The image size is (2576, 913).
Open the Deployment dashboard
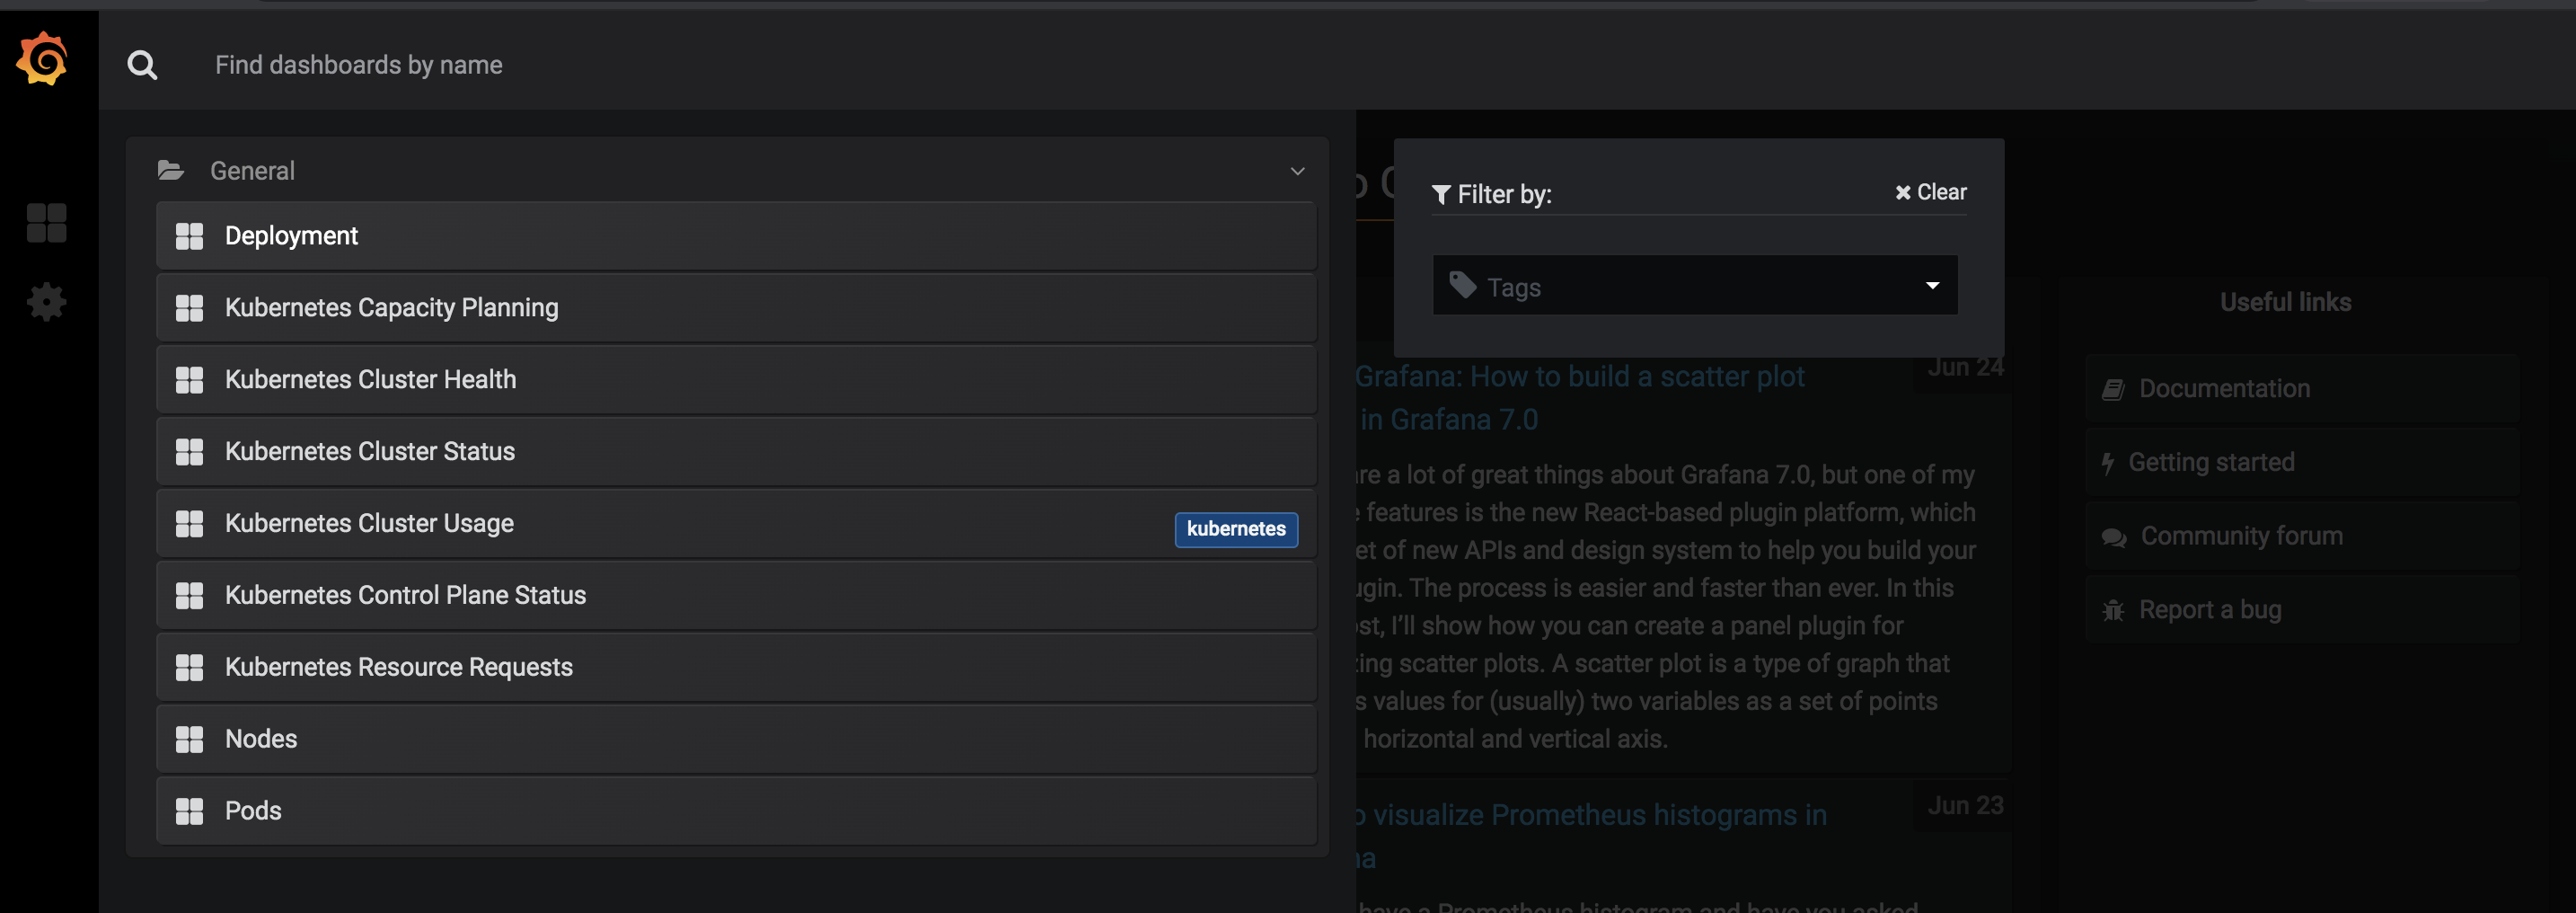[736, 236]
